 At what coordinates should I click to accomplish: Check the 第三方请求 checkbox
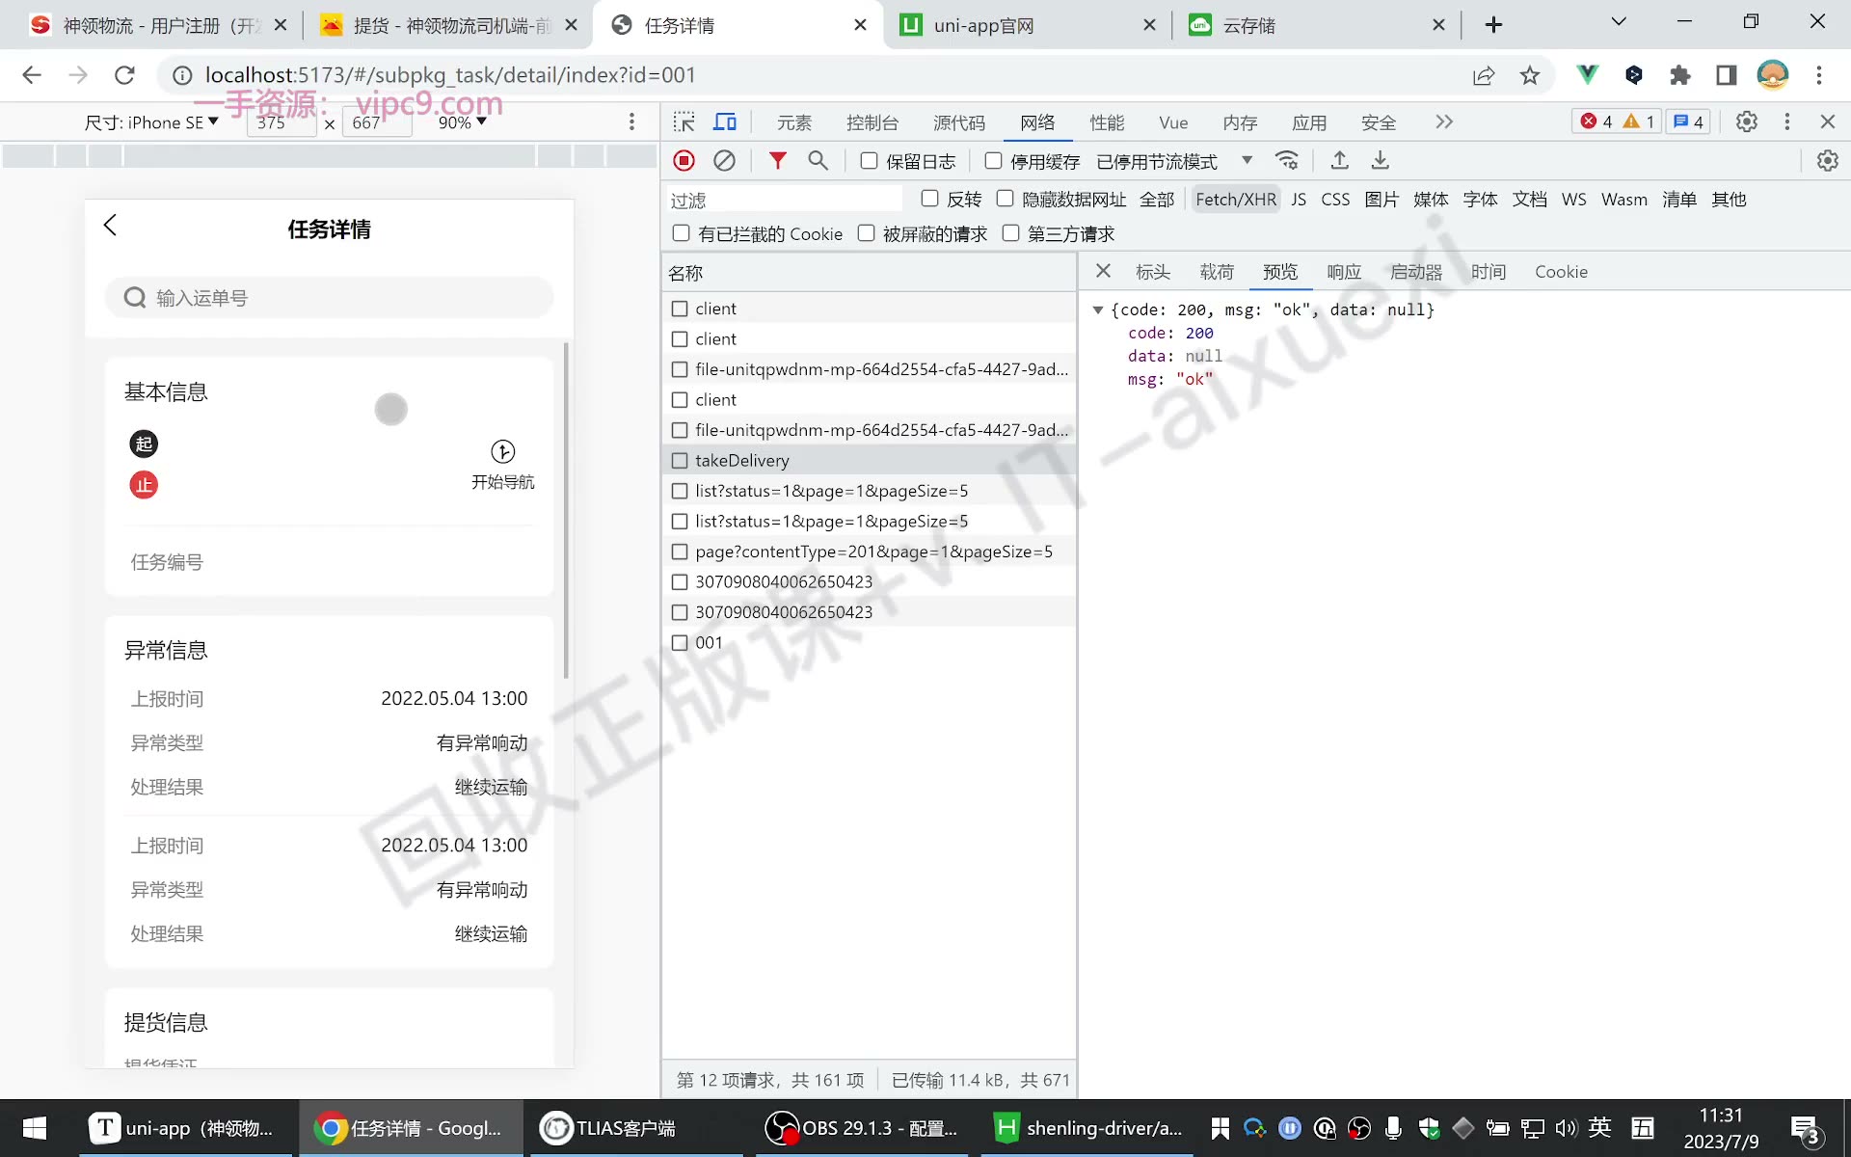1010,233
